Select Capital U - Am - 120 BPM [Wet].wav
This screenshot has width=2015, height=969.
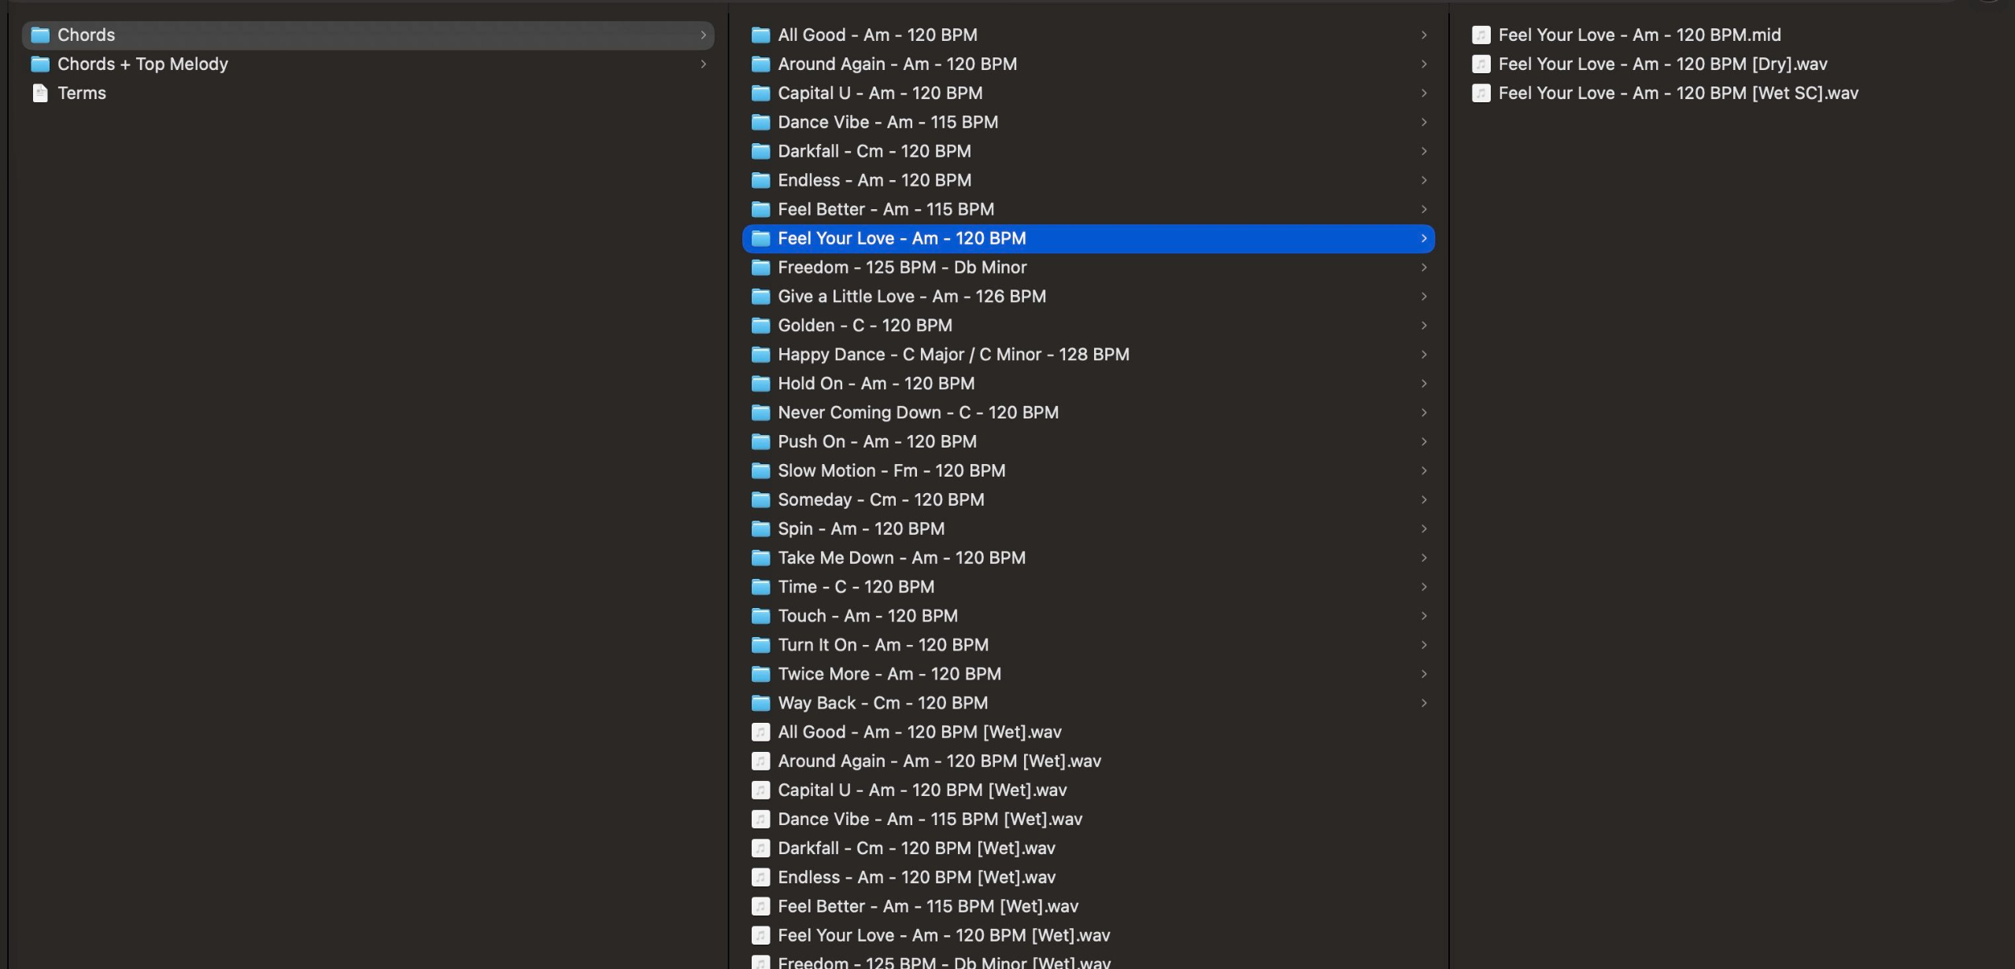click(922, 790)
